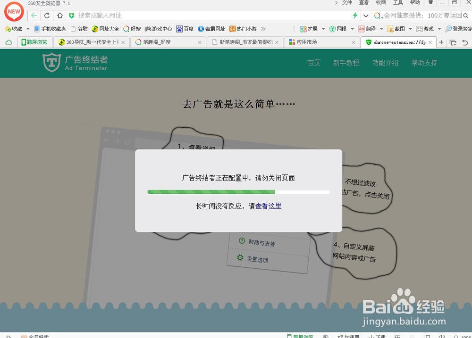Expand the address bar history dropdown
The image size is (472, 338).
click(x=365, y=16)
